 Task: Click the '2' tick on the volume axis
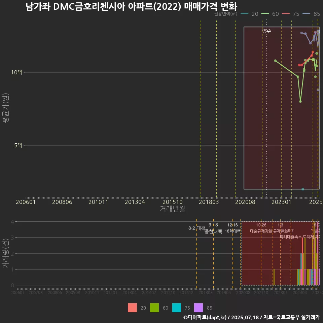[12, 253]
